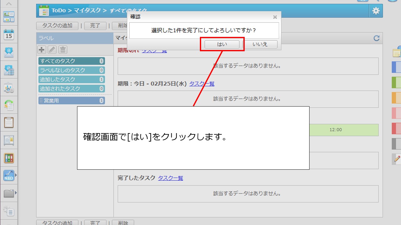
Task: Select the 営業用 label
Action: point(71,101)
